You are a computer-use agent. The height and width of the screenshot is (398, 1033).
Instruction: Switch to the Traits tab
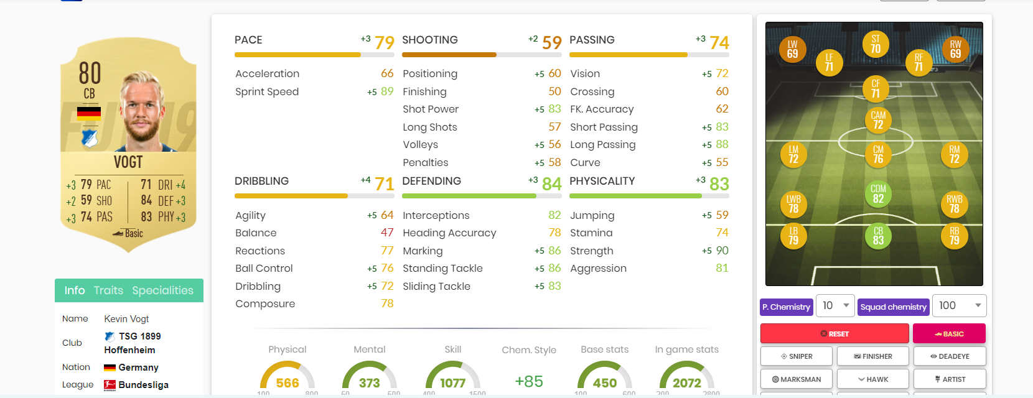(108, 290)
